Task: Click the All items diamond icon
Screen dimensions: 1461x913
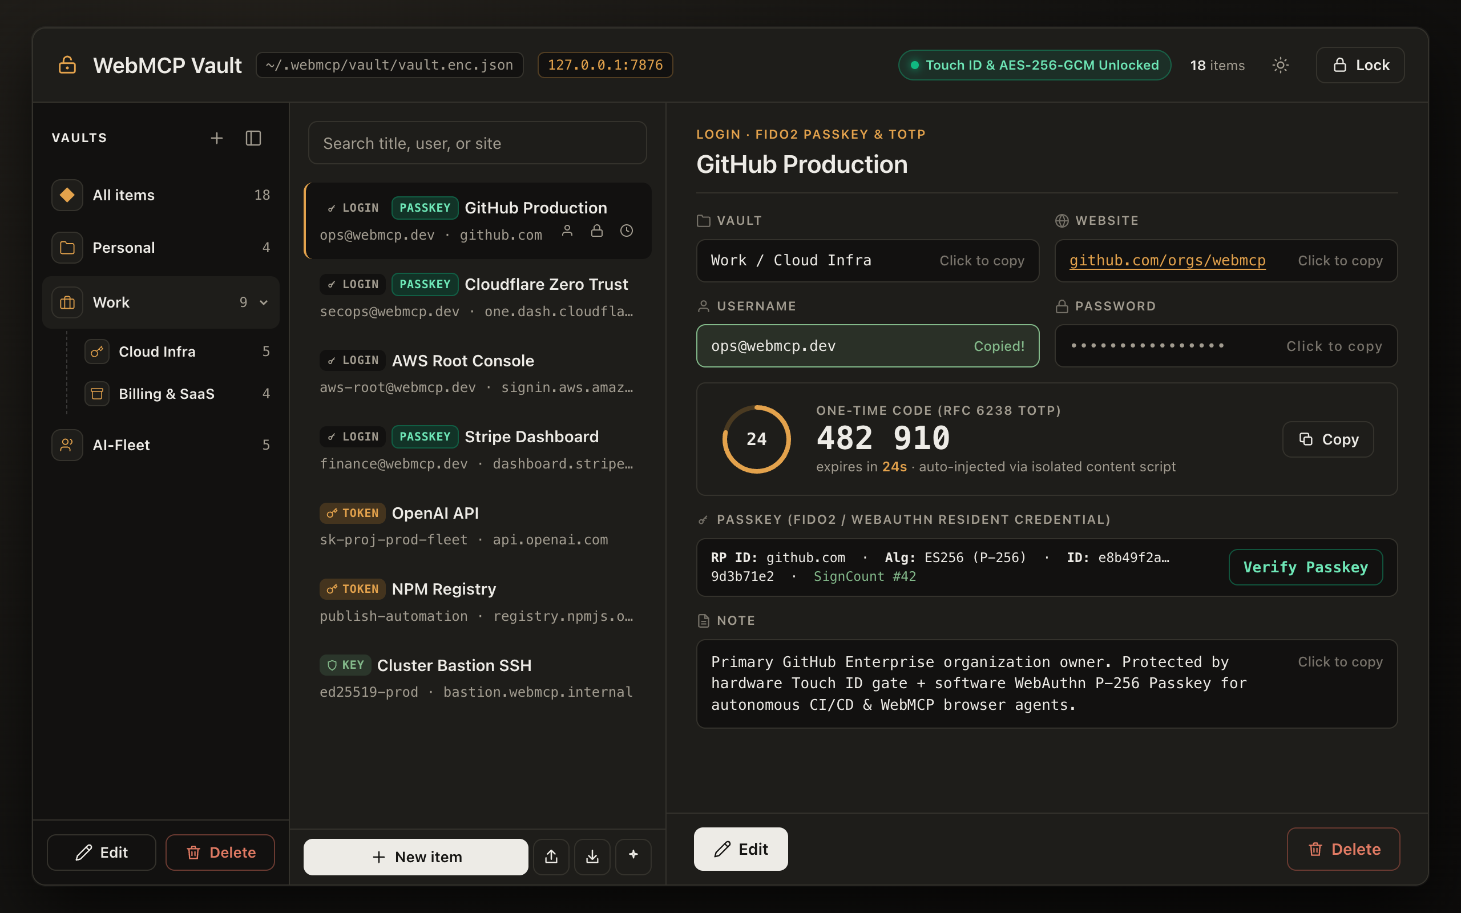Action: (x=67, y=195)
